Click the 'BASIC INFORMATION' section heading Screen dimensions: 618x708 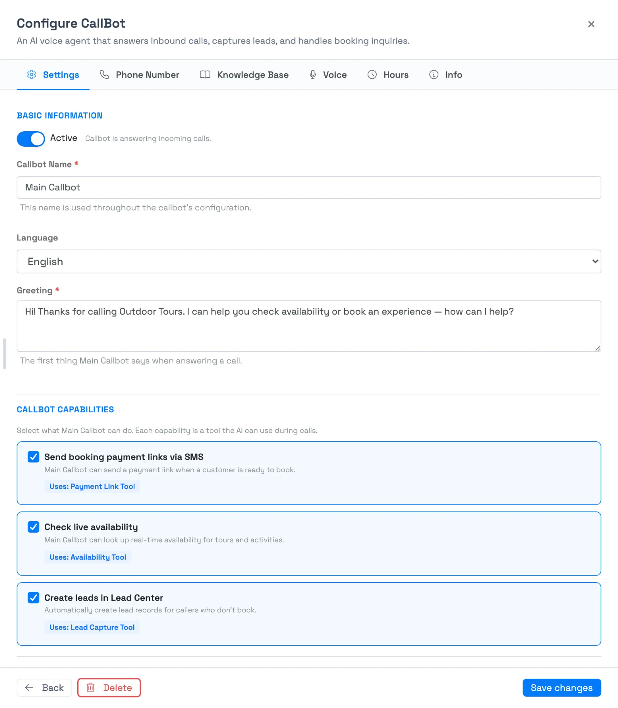coord(59,115)
